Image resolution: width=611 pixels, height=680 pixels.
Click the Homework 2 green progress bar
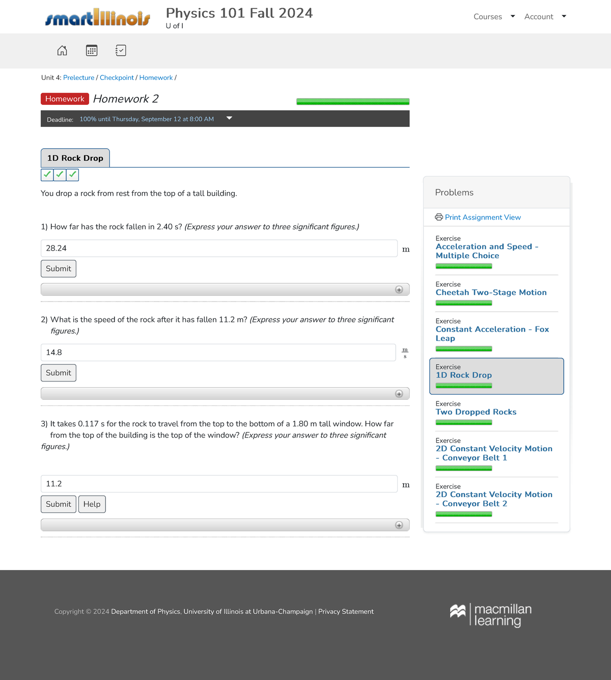click(x=353, y=102)
